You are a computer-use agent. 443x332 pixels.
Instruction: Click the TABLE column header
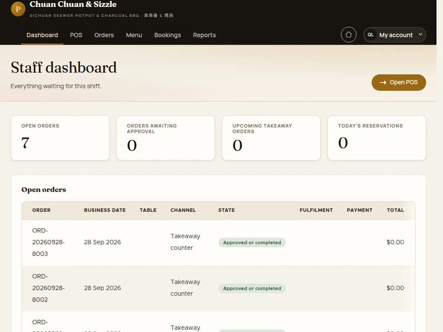pyautogui.click(x=148, y=210)
